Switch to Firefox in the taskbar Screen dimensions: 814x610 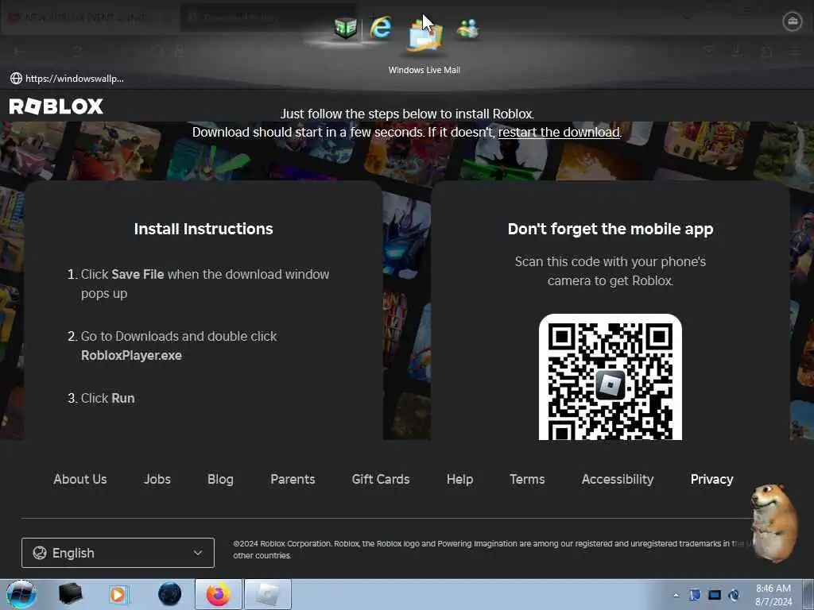coord(219,594)
